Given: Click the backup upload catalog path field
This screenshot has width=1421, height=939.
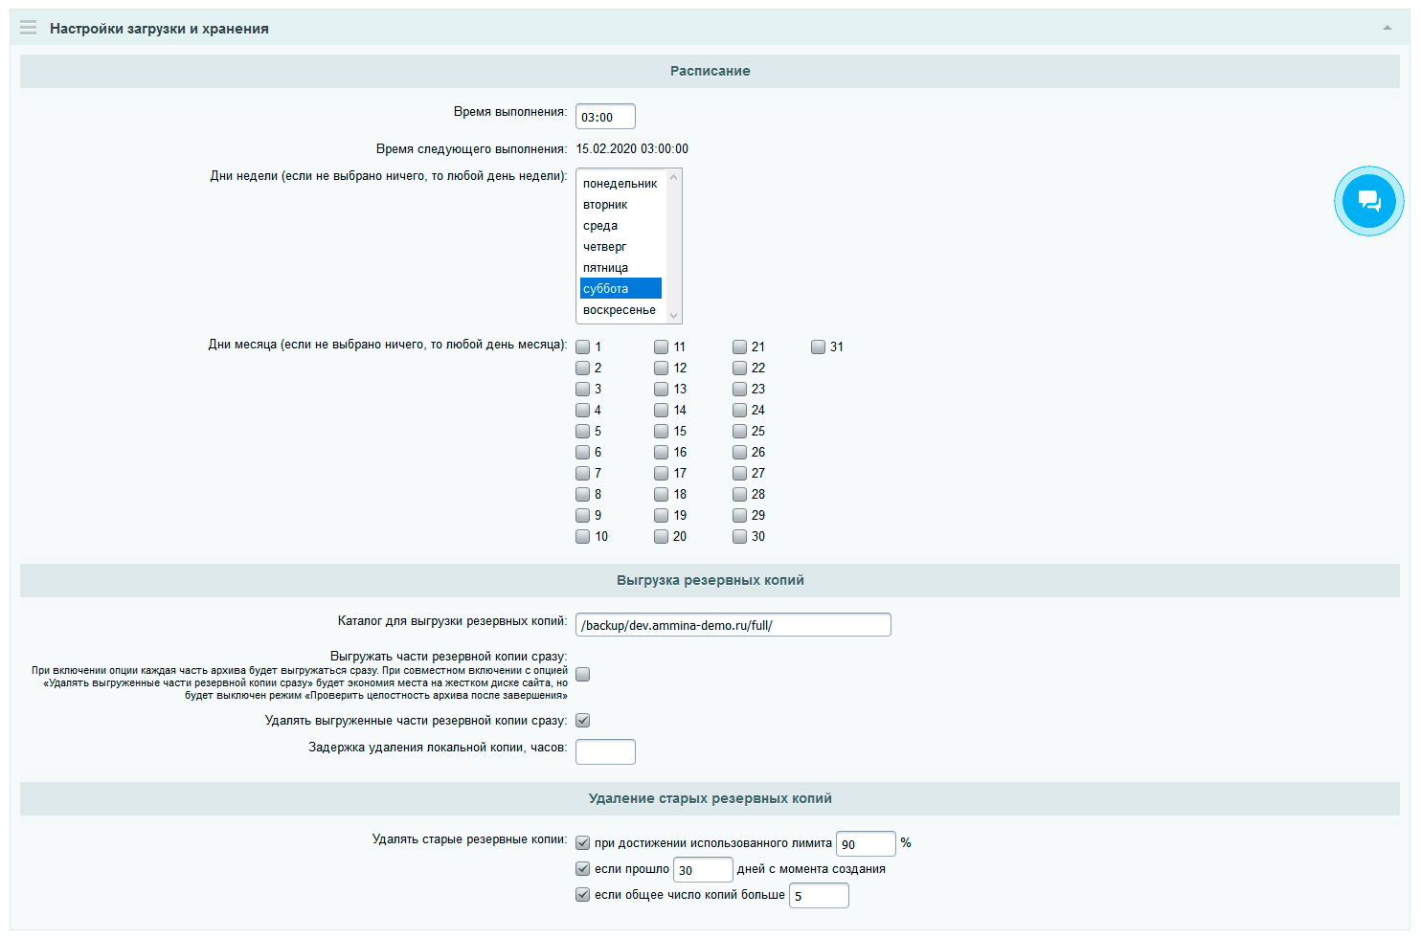Looking at the screenshot, I should pyautogui.click(x=733, y=624).
